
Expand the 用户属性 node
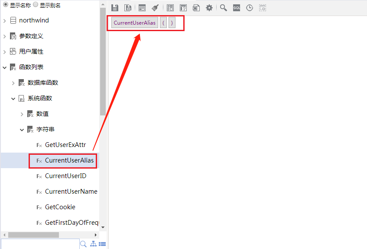tap(4, 52)
